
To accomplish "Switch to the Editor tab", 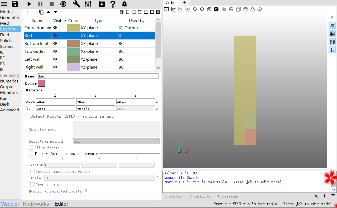I will (x=61, y=204).
